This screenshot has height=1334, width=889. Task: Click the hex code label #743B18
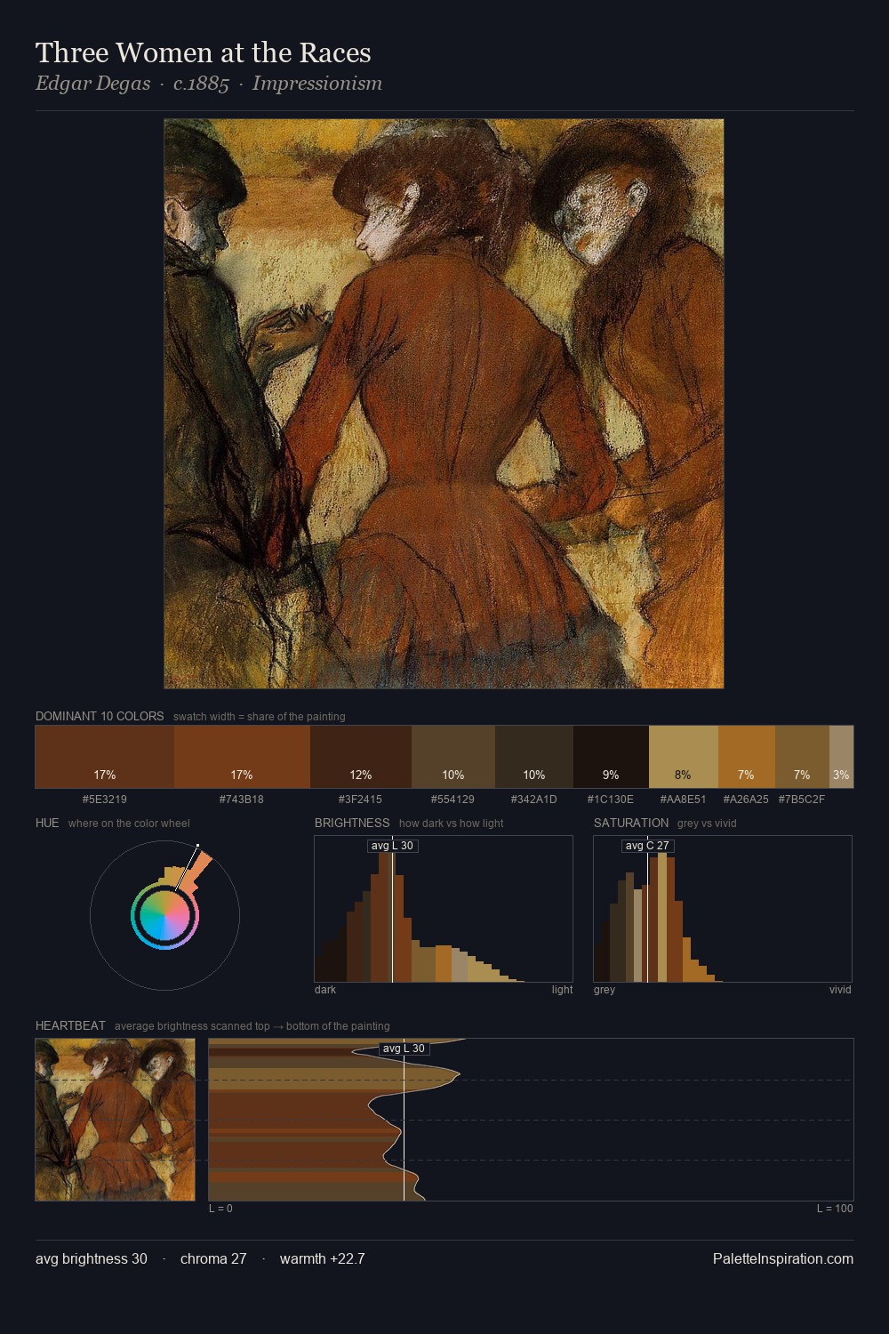pos(242,800)
